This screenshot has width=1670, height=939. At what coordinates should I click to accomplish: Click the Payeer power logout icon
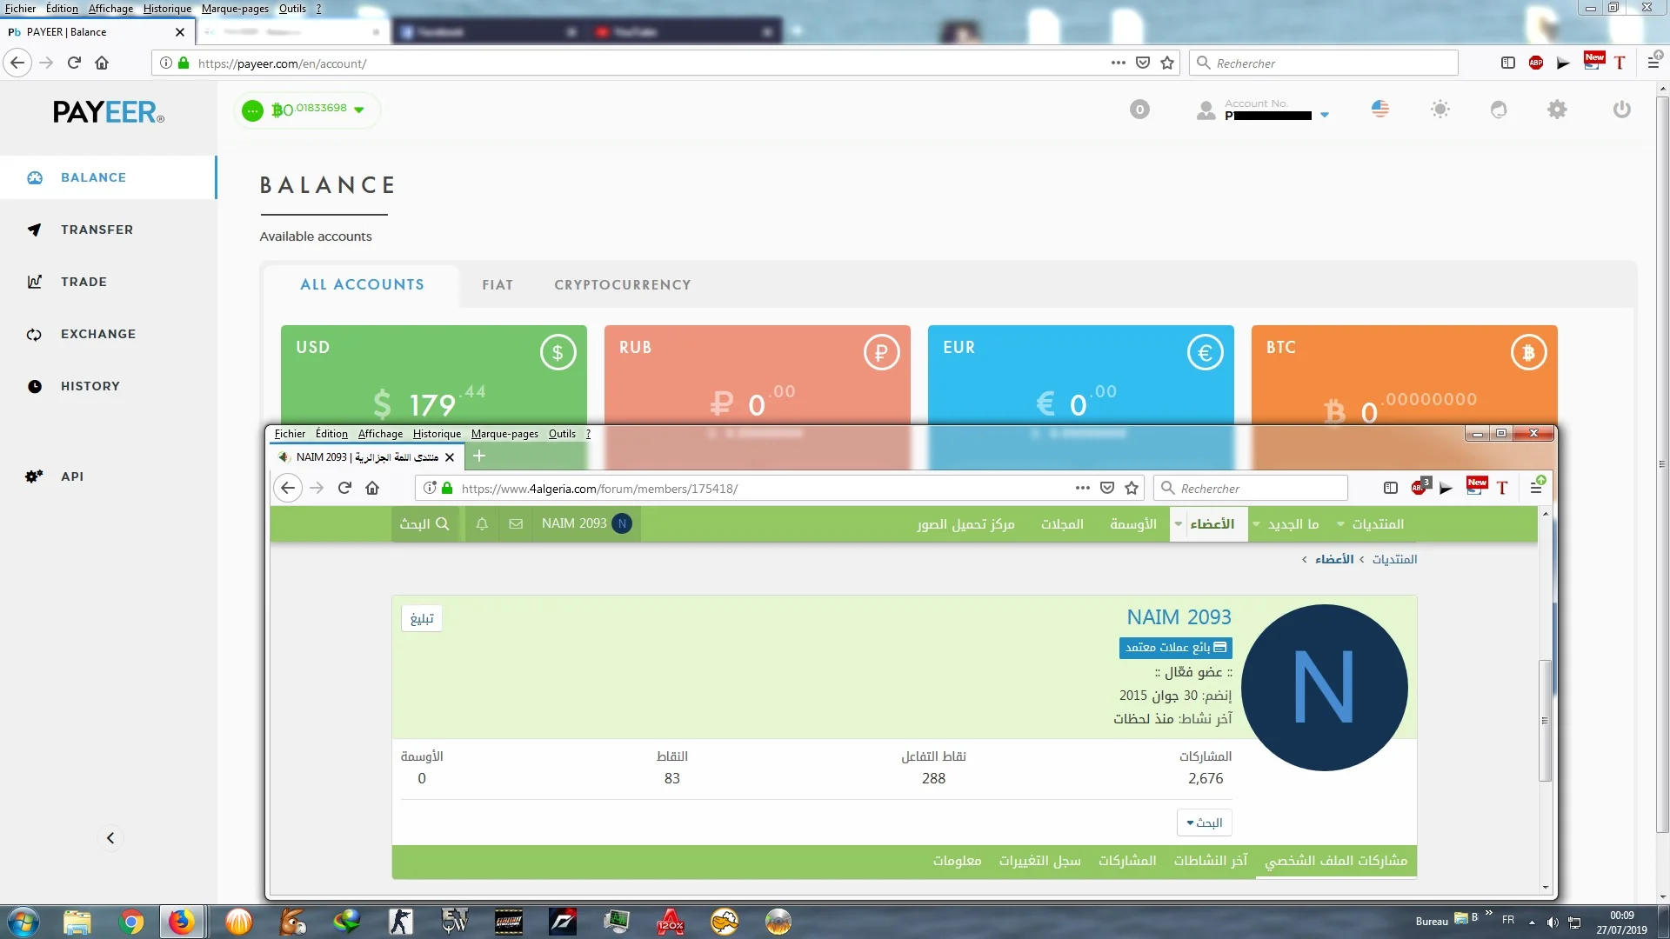[x=1621, y=110]
